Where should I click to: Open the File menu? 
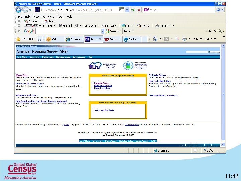click(20, 17)
